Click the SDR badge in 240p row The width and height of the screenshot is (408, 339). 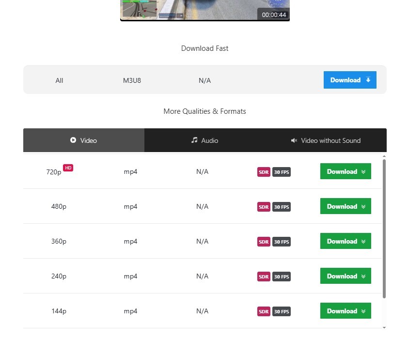(264, 277)
